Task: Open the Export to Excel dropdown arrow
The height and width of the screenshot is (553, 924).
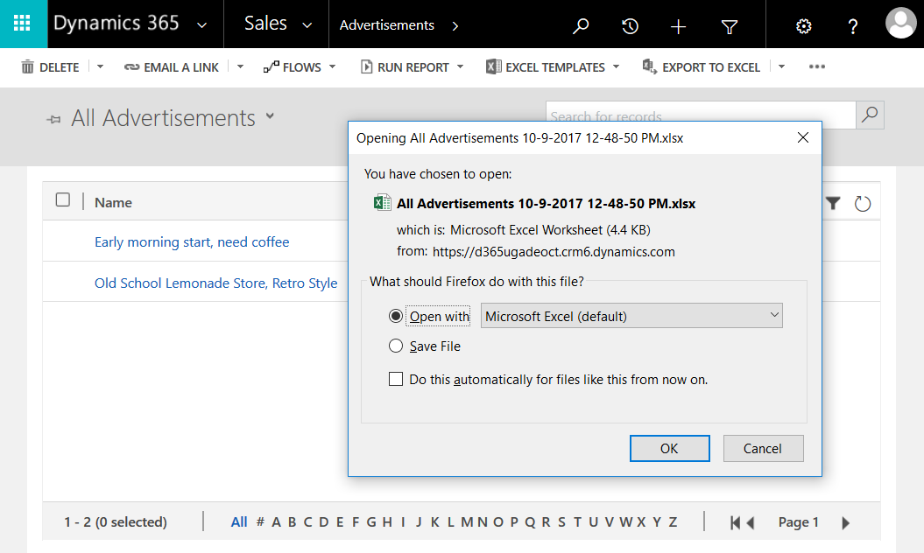Action: [781, 66]
